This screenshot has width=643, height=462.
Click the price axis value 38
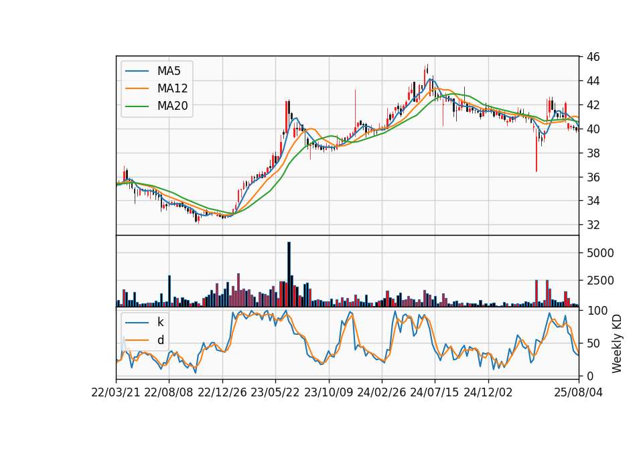pos(593,153)
